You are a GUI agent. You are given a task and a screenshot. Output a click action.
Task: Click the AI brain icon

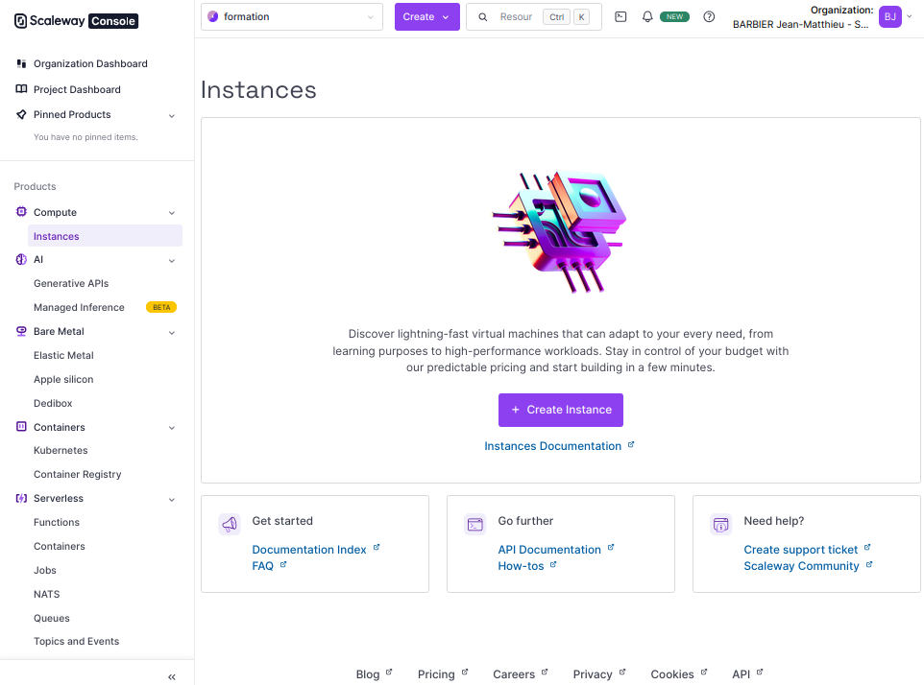pos(21,260)
